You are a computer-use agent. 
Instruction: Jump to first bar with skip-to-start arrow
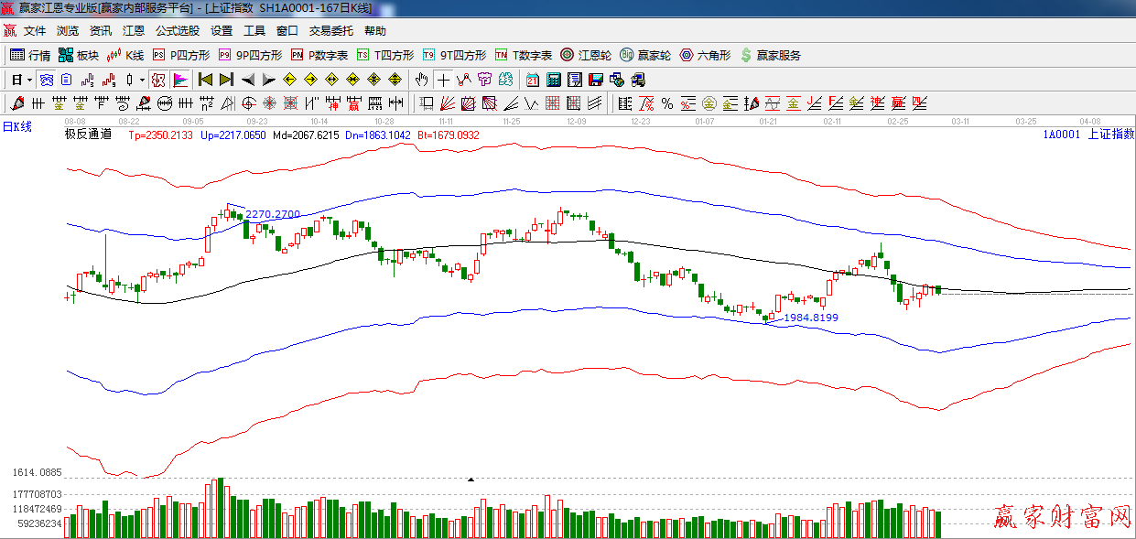[x=205, y=79]
